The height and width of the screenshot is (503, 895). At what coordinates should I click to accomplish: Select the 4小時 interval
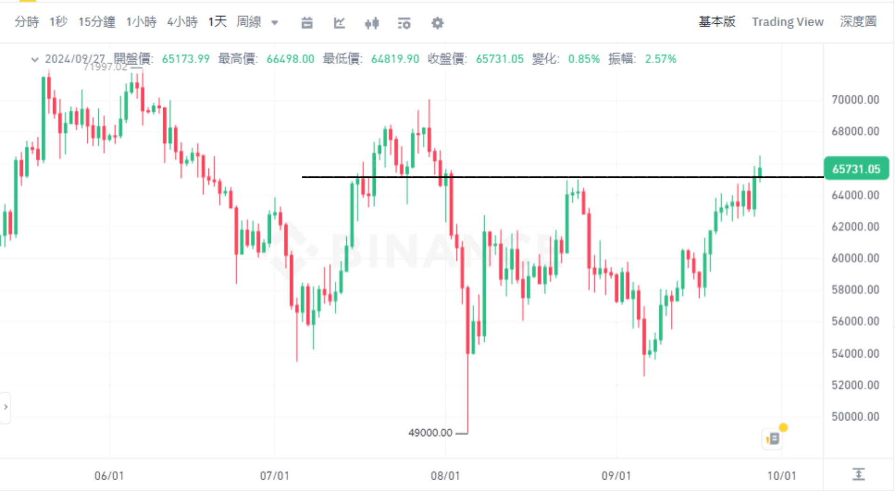182,22
